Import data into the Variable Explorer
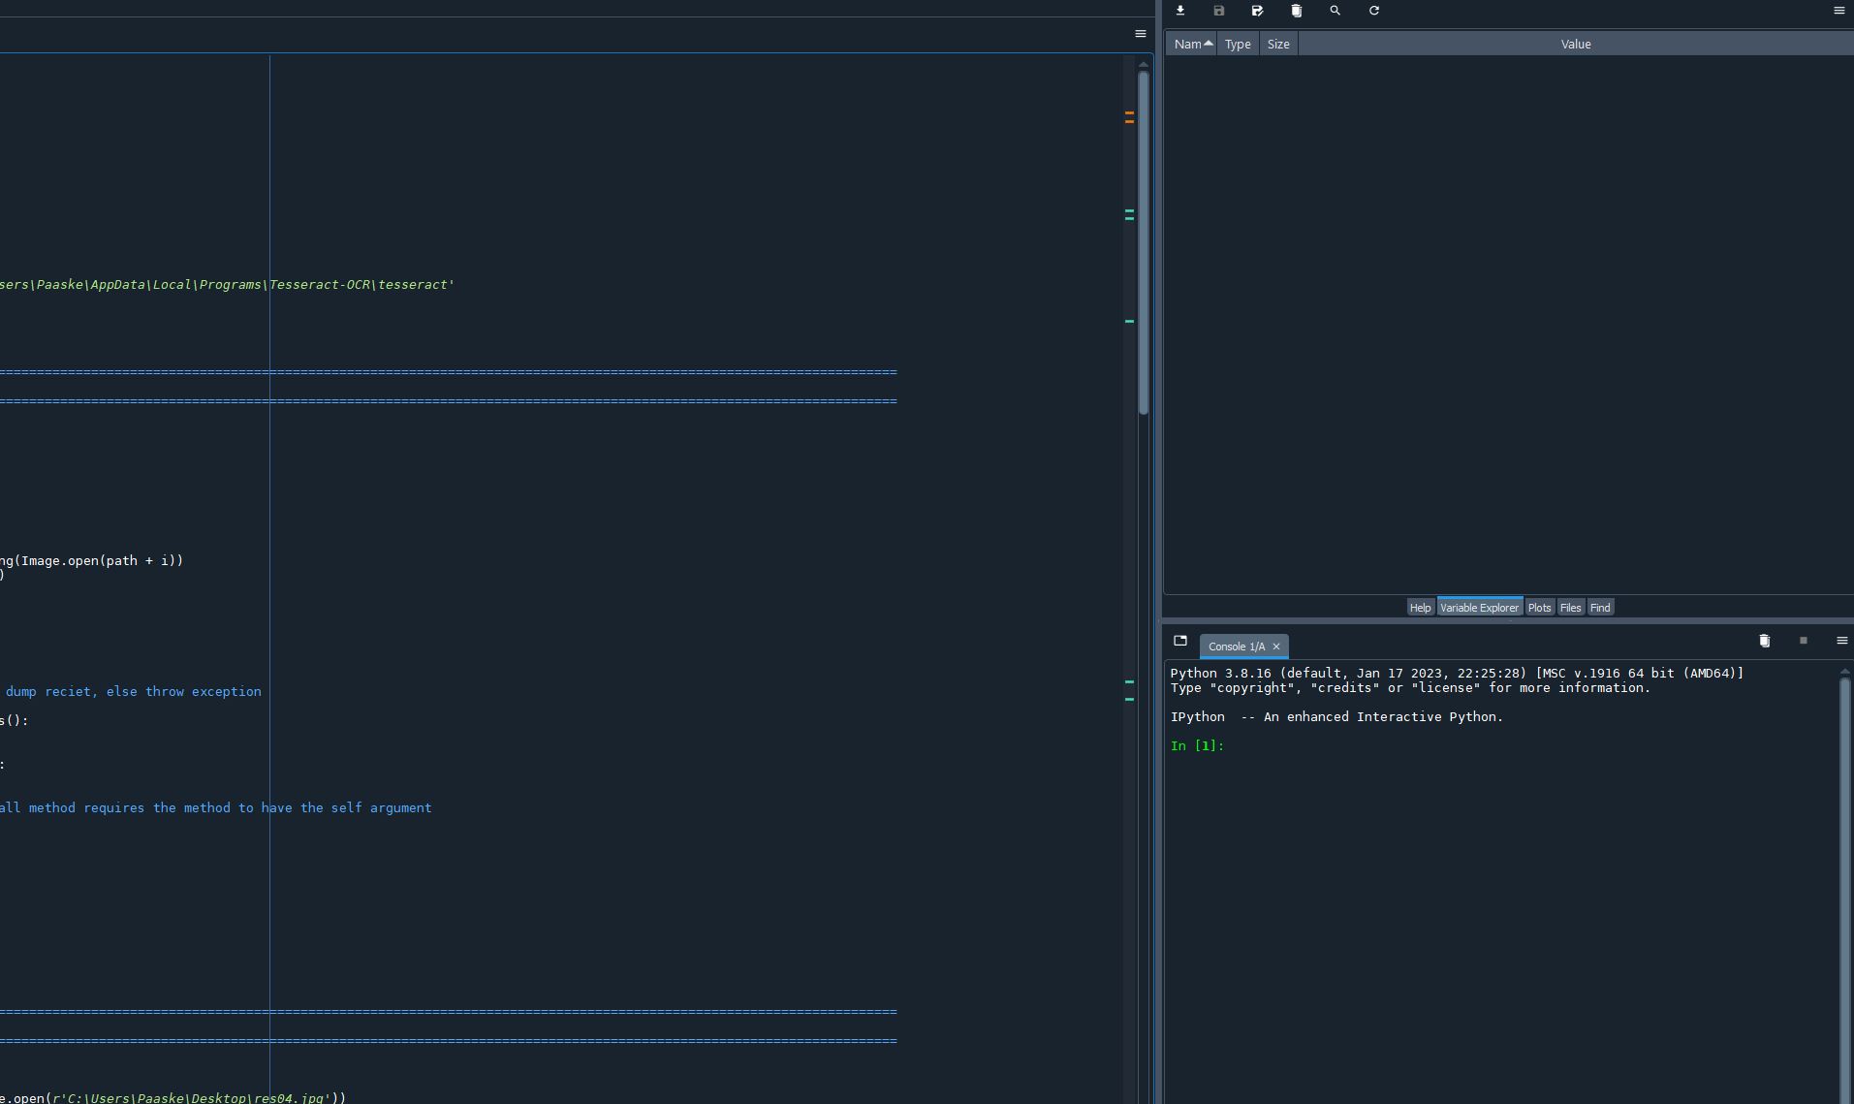The width and height of the screenshot is (1854, 1104). (1180, 11)
